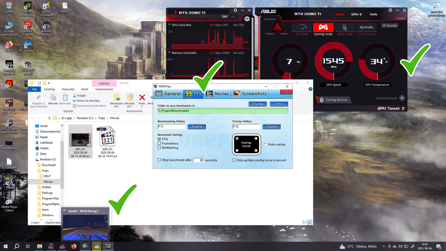Select the Samsung Magician desktop icon
This screenshot has height=251, width=446.
point(9,68)
